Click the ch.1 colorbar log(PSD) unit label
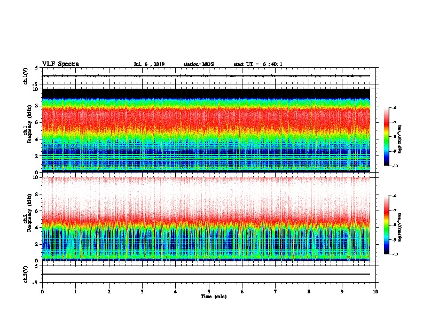Image resolution: width=423 pixels, height=327 pixels. click(x=400, y=139)
